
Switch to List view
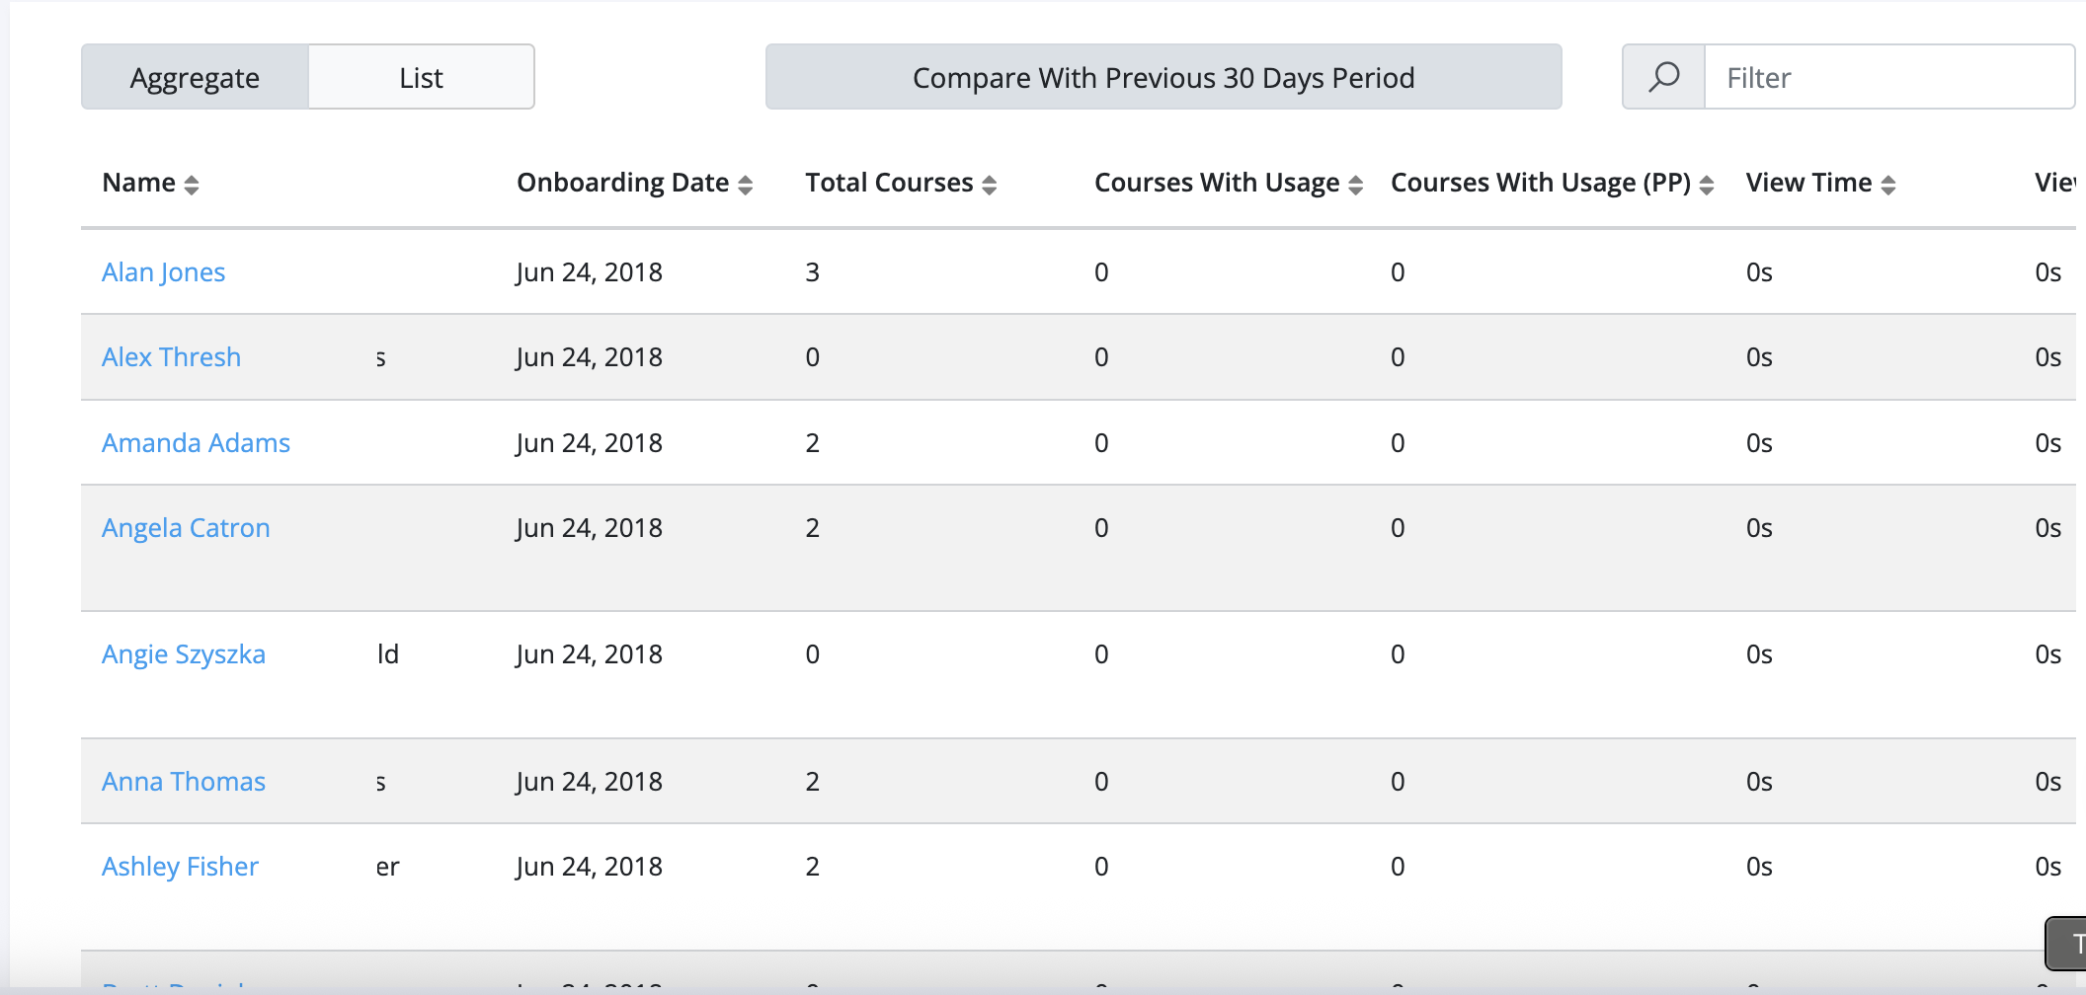tap(422, 77)
